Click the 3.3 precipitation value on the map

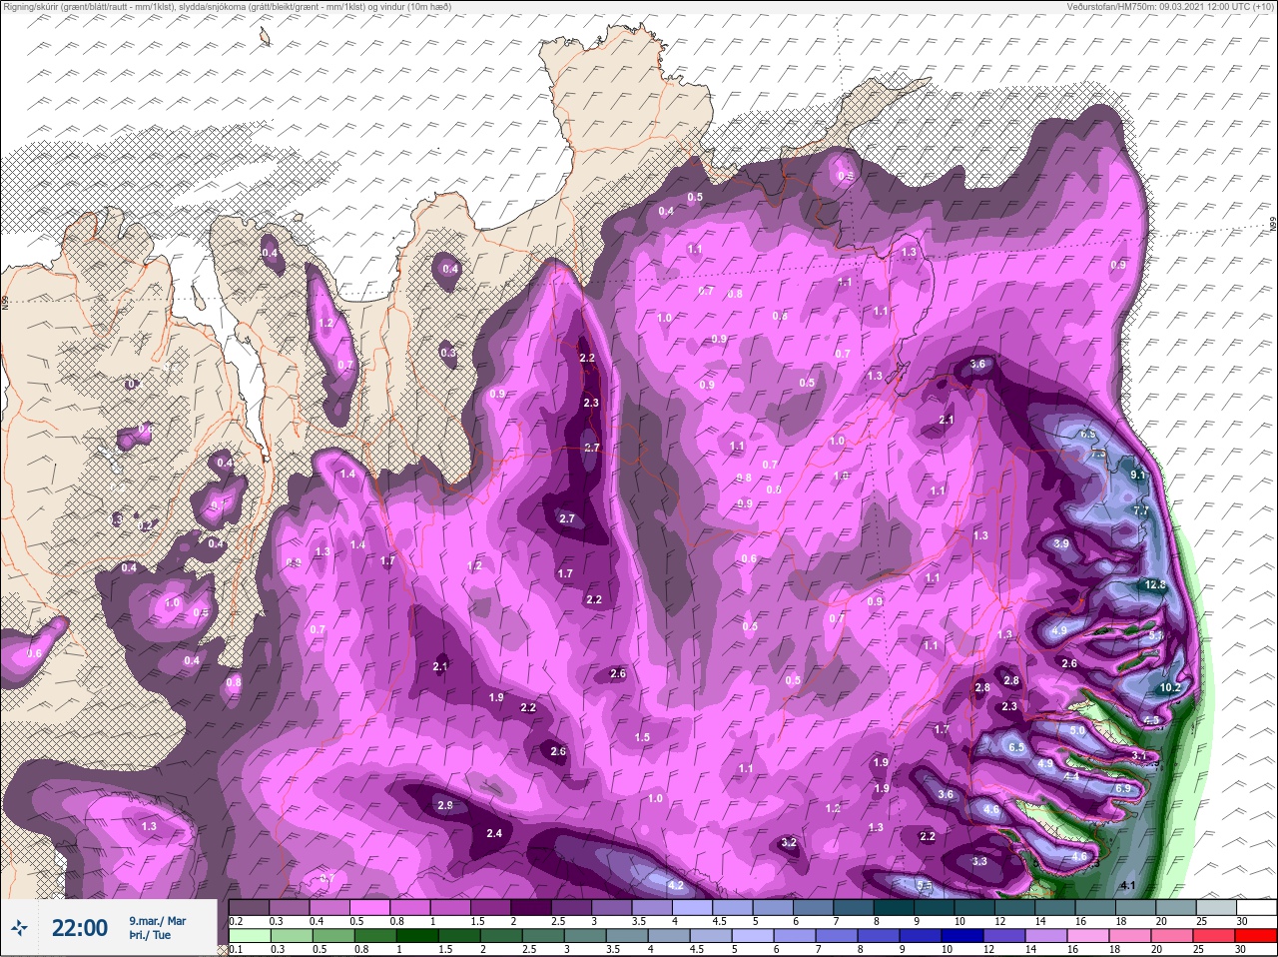coord(979,861)
